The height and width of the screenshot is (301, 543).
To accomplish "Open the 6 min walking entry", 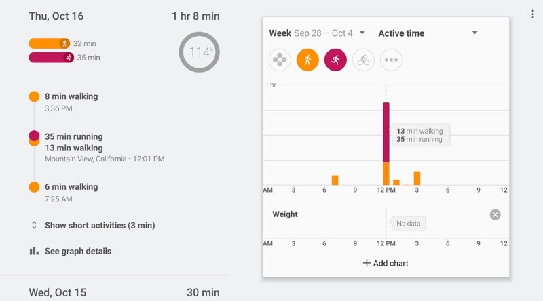I will click(x=71, y=187).
